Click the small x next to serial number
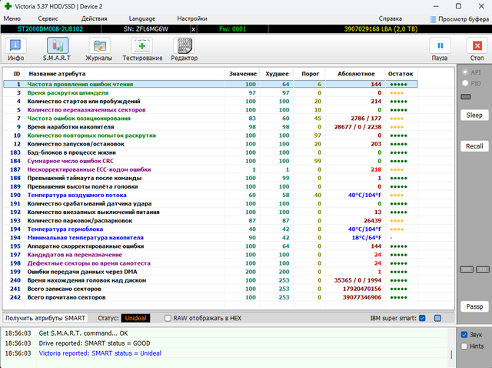Viewport: 492px width, 368px height. pyautogui.click(x=193, y=29)
